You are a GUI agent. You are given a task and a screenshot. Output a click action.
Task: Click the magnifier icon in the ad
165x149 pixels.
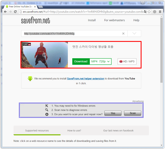point(47,110)
